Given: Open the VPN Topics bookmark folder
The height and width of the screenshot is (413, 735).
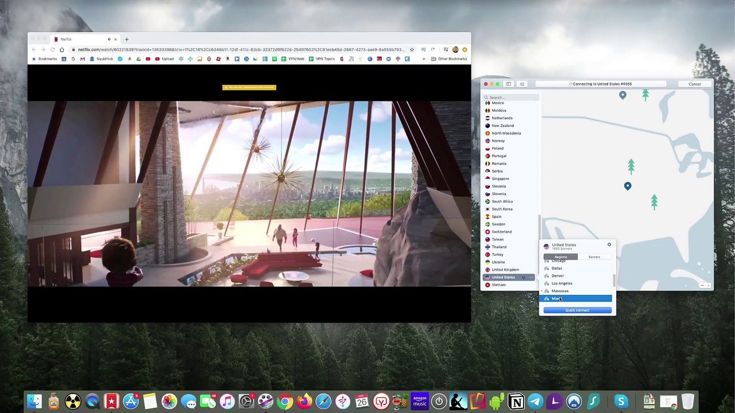Looking at the screenshot, I should pyautogui.click(x=322, y=59).
